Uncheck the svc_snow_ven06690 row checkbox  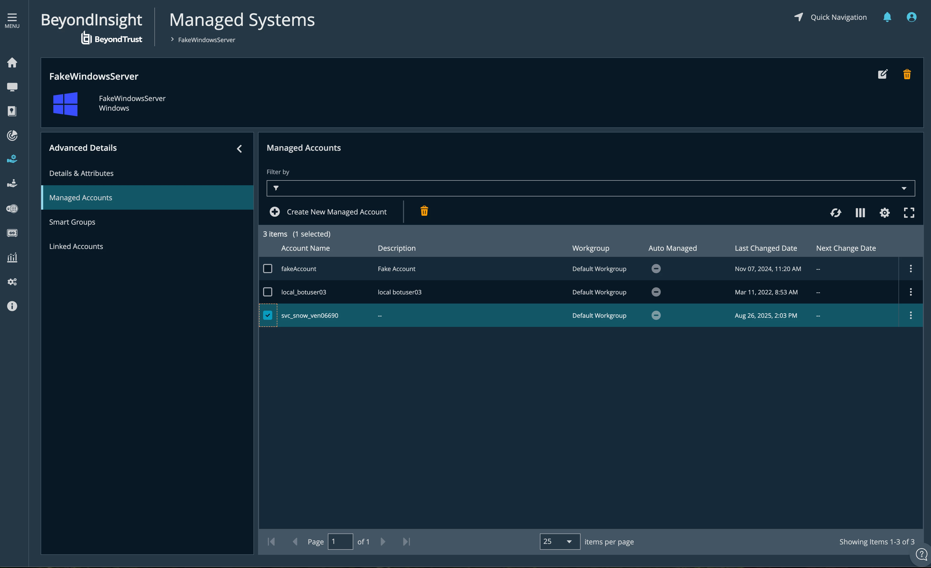(x=267, y=315)
